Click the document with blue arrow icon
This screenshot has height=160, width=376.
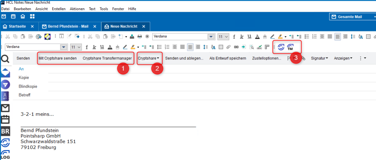tap(77, 37)
